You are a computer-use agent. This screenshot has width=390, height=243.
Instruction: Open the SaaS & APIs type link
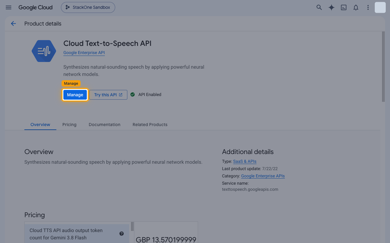[245, 161]
